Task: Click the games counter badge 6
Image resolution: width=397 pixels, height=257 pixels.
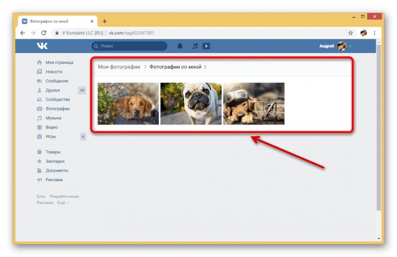Action: pyautogui.click(x=83, y=137)
